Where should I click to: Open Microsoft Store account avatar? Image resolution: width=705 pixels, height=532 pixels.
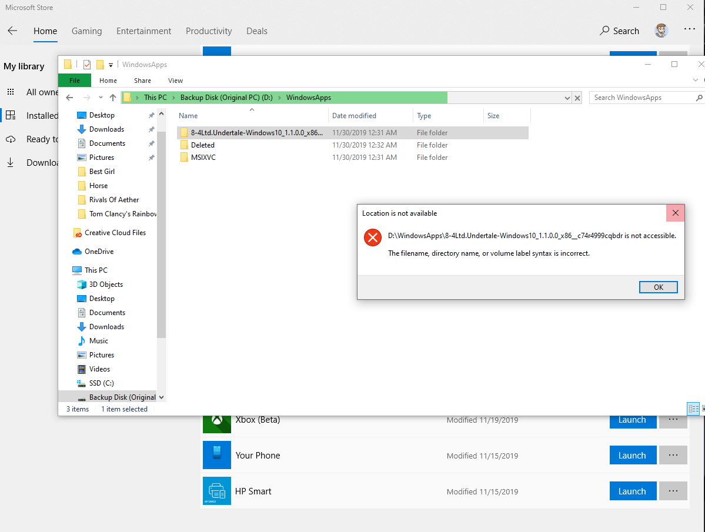point(661,31)
